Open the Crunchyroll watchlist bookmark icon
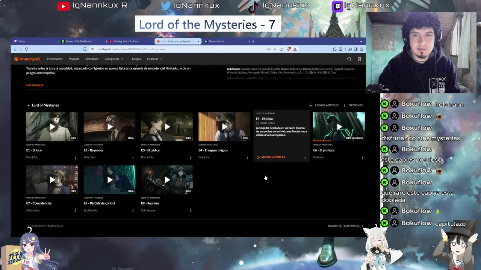Image resolution: width=481 pixels, height=270 pixels. pyautogui.click(x=359, y=59)
